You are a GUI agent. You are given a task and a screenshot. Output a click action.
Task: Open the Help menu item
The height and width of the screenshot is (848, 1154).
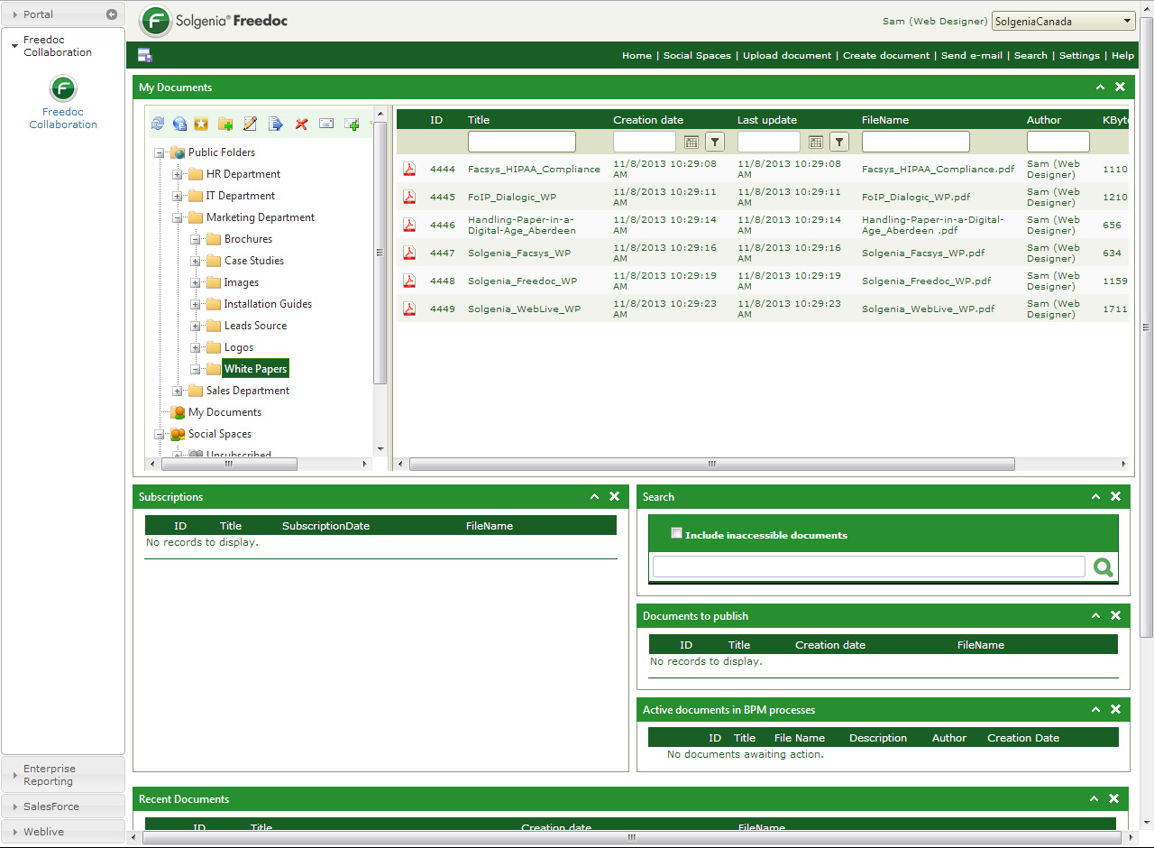pyautogui.click(x=1122, y=55)
